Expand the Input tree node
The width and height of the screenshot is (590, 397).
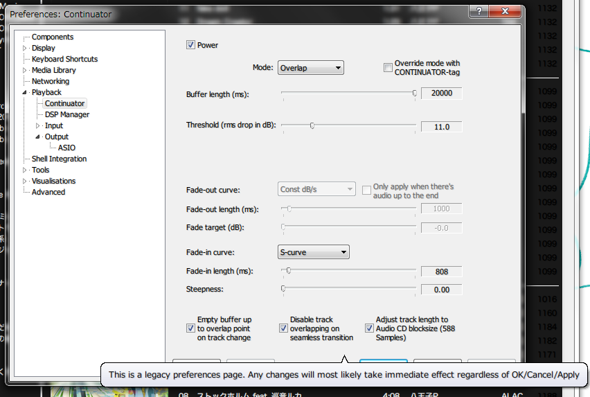[39, 126]
